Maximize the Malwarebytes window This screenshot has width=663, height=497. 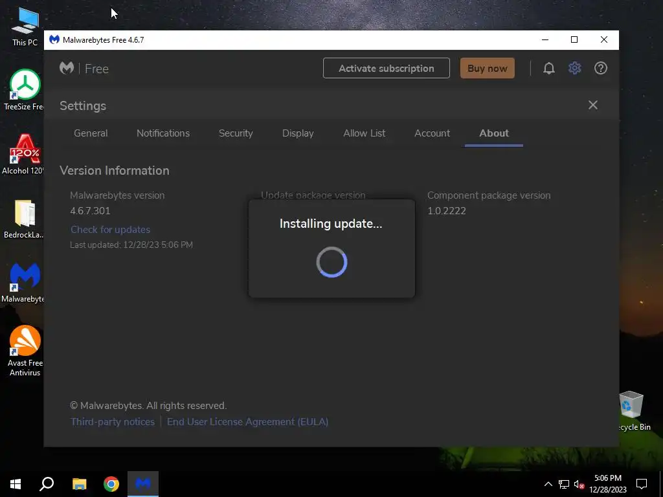click(x=574, y=39)
